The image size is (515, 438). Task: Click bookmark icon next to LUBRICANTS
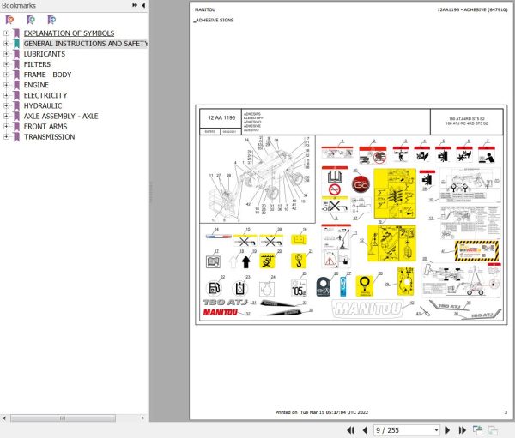coord(16,54)
